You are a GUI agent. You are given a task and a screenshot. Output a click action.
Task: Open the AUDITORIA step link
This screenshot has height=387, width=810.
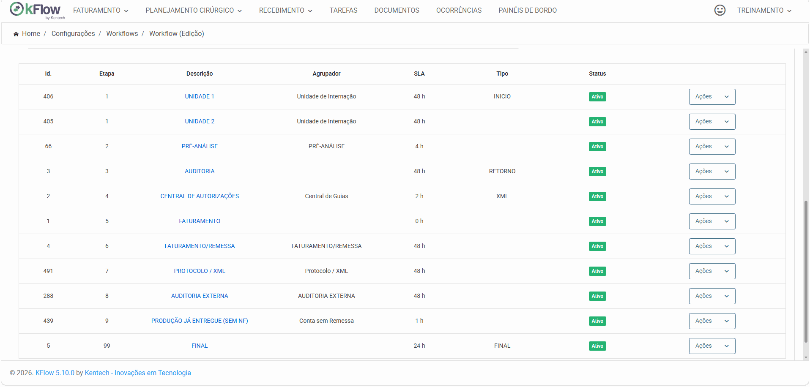pos(200,171)
